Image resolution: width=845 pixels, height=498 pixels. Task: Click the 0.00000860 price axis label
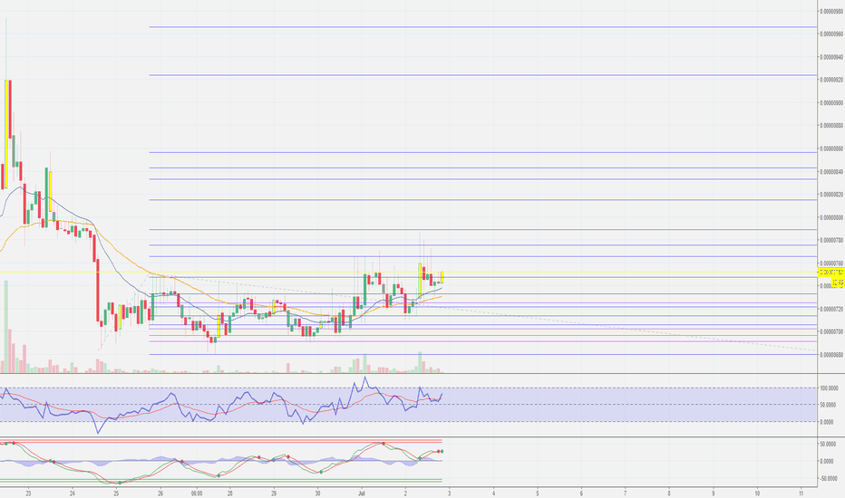coord(831,148)
